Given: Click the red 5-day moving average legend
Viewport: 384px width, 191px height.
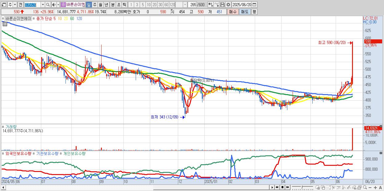Looking at the screenshot, I should tap(54, 18).
